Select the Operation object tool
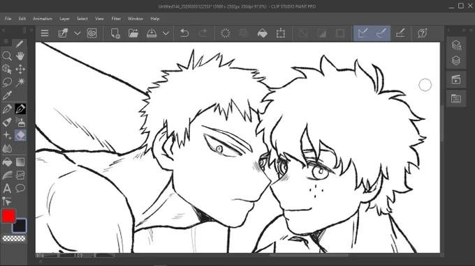The image size is (475, 266). tap(7, 69)
